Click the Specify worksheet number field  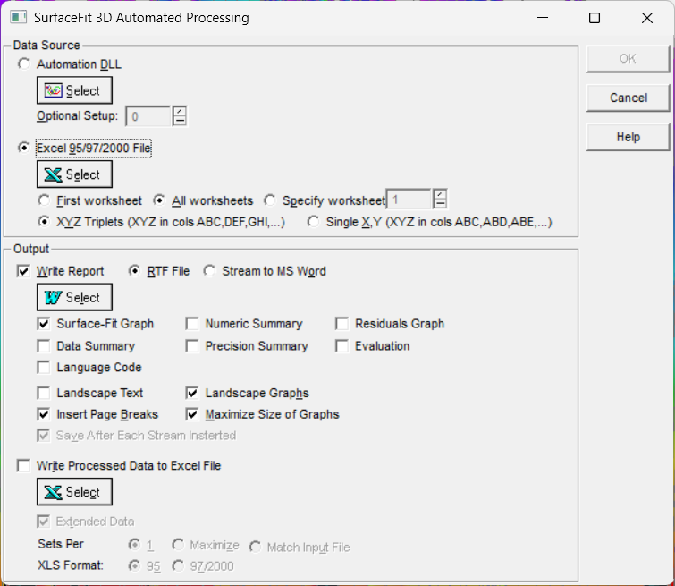click(x=409, y=200)
